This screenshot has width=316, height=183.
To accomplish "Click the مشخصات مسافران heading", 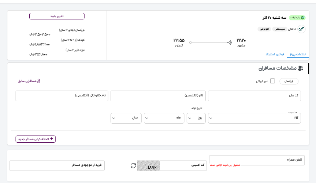I will coord(278,68).
